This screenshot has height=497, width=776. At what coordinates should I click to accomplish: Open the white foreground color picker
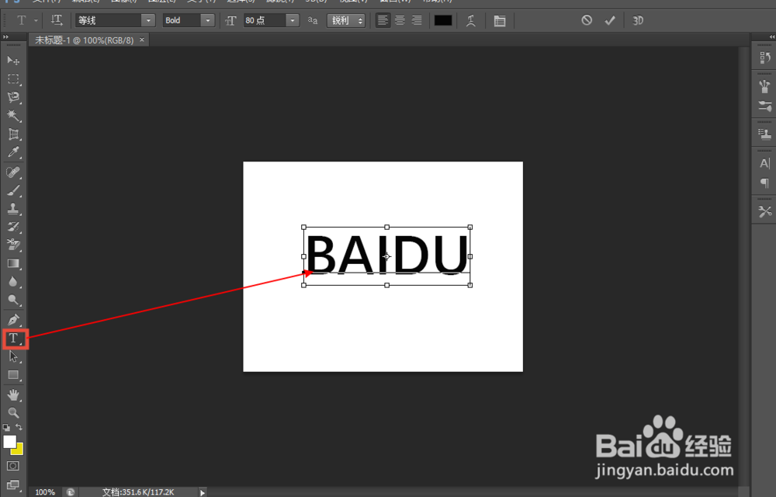coord(9,440)
